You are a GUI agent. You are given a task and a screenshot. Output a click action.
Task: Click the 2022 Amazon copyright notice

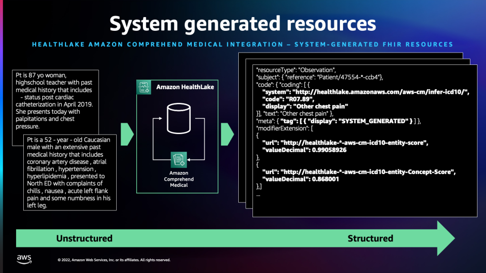pyautogui.click(x=114, y=260)
